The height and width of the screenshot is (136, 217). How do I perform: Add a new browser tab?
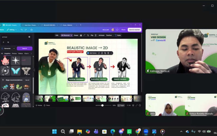point(81,25)
